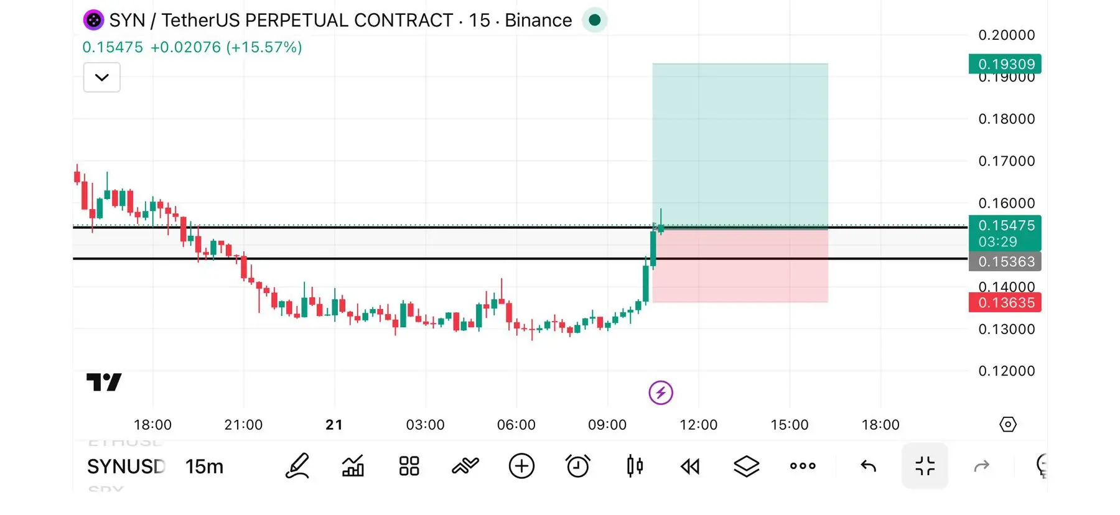The image size is (1120, 515).
Task: Start bar replay rewind icon
Action: tap(690, 466)
